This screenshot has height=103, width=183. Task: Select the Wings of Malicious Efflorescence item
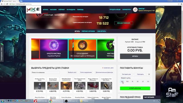pyautogui.click(x=93, y=86)
